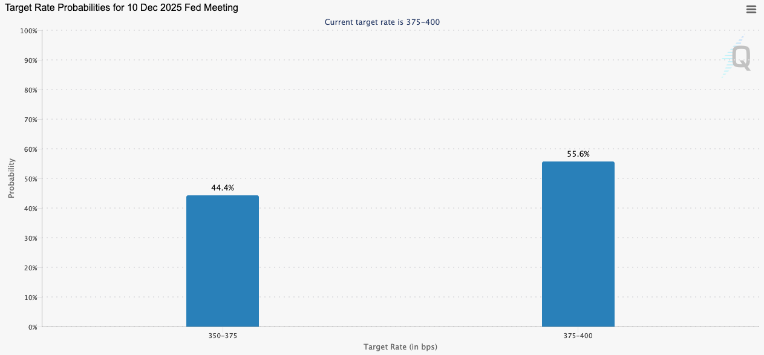Click the 'Probability' y-axis title
Viewport: 764px width, 355px height.
click(11, 178)
